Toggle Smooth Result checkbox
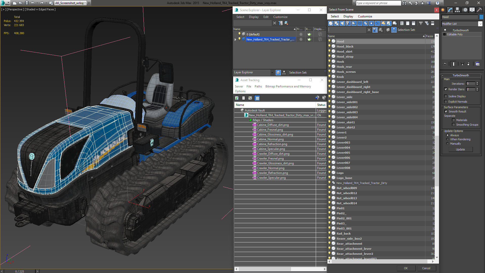Viewport: 485px width, 273px height. tap(446, 111)
